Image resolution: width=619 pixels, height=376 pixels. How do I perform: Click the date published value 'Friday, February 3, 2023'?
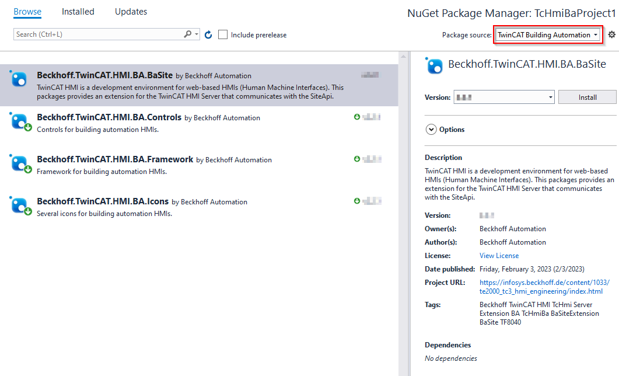pos(531,269)
